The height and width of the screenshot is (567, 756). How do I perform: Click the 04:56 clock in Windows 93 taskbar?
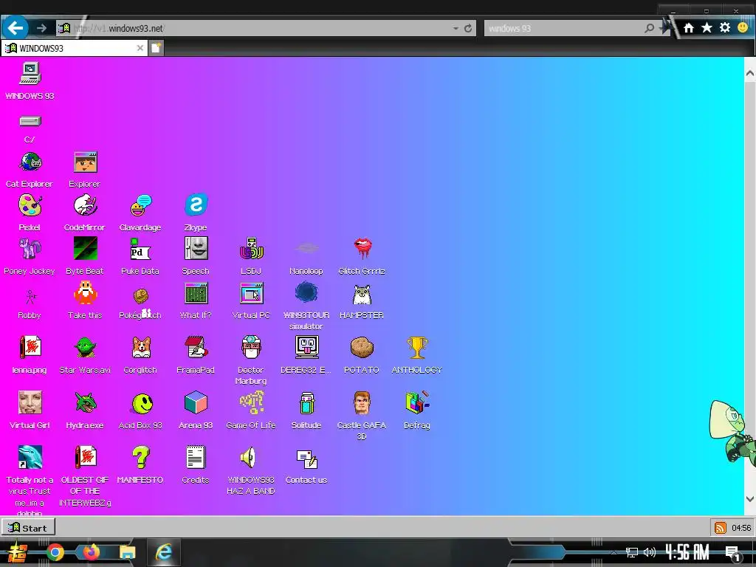pos(741,527)
